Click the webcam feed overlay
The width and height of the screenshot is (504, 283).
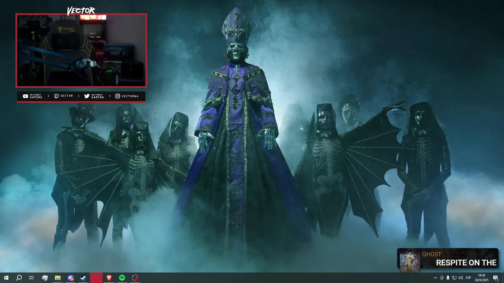click(x=81, y=50)
